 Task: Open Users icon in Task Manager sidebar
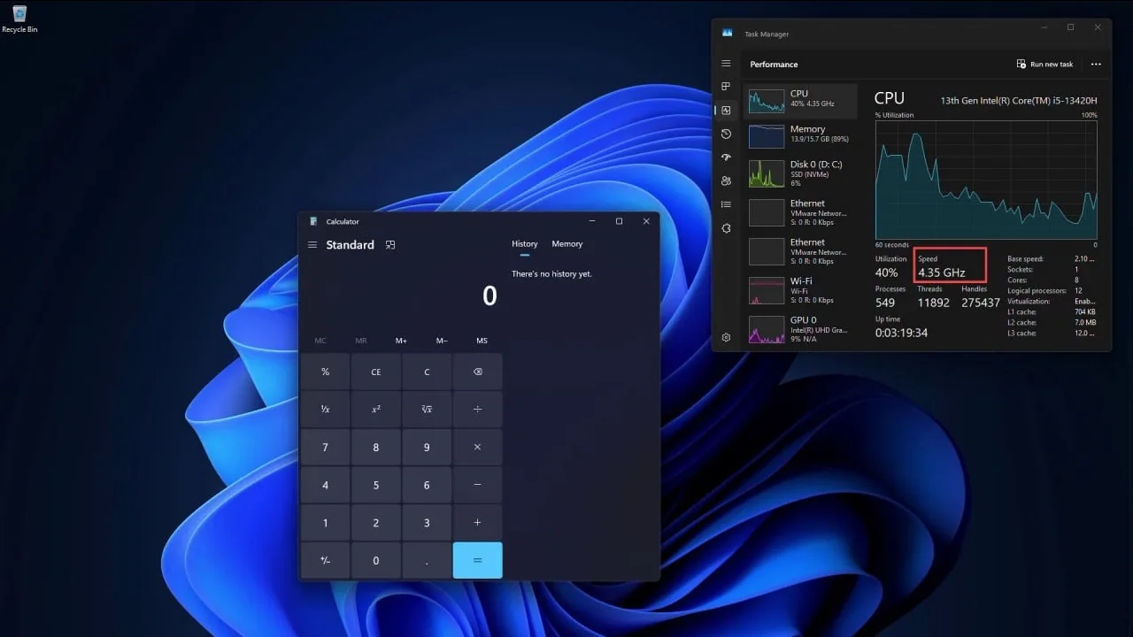point(726,180)
